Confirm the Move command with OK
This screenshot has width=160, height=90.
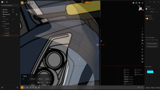(x=48, y=82)
